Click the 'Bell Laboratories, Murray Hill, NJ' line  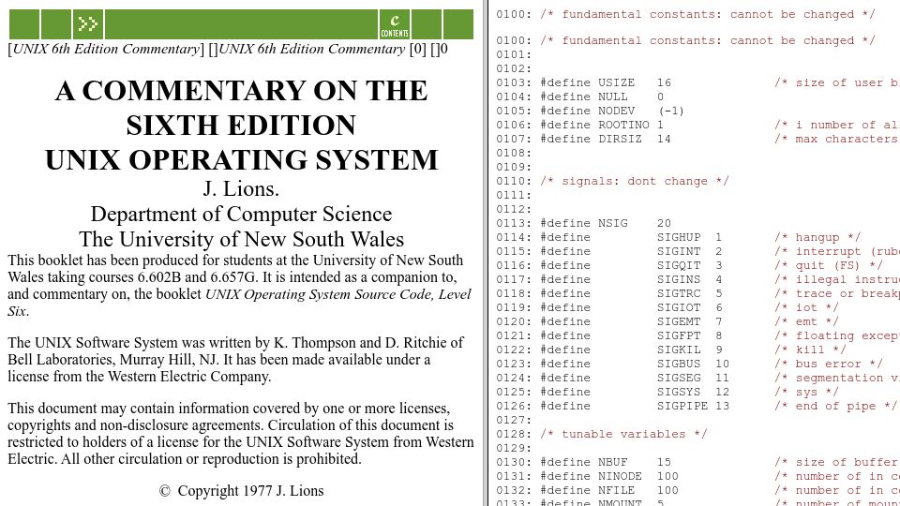coord(218,360)
